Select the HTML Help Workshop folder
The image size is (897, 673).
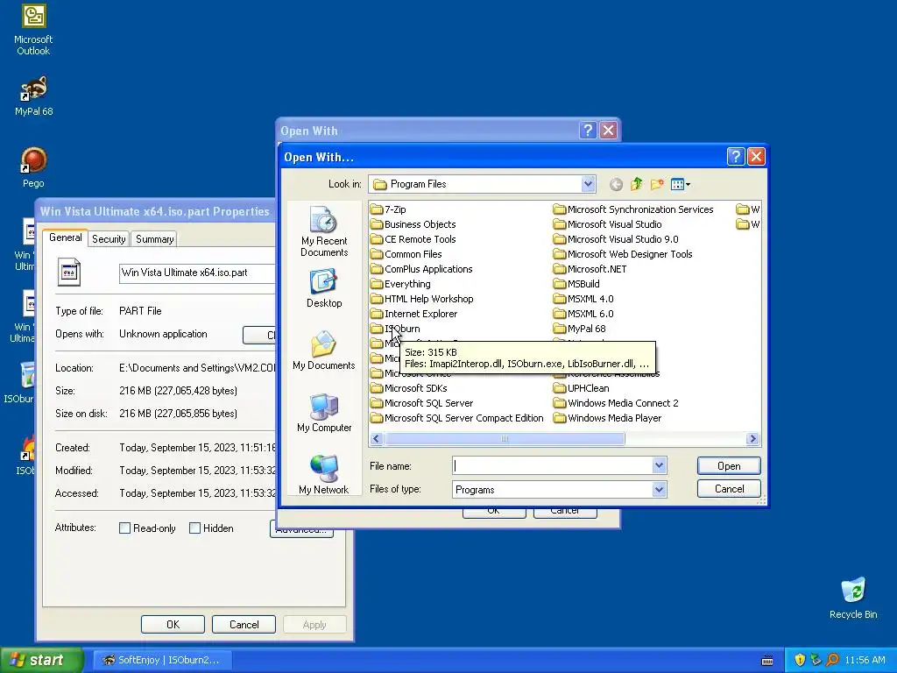click(x=422, y=299)
